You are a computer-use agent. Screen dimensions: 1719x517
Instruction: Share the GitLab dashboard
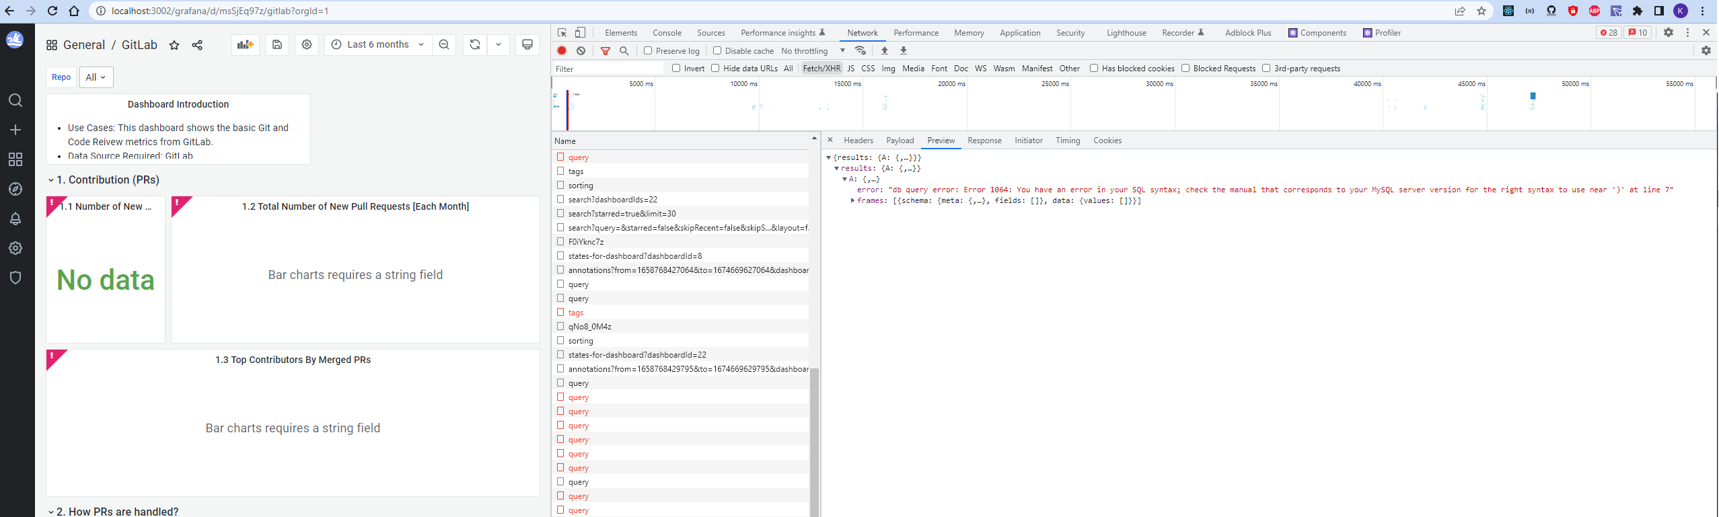197,45
